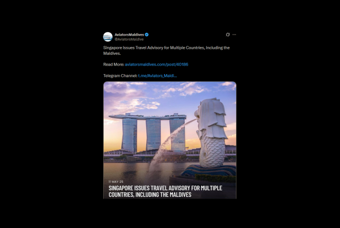Open the @AviatorsMaldive handle

click(129, 39)
